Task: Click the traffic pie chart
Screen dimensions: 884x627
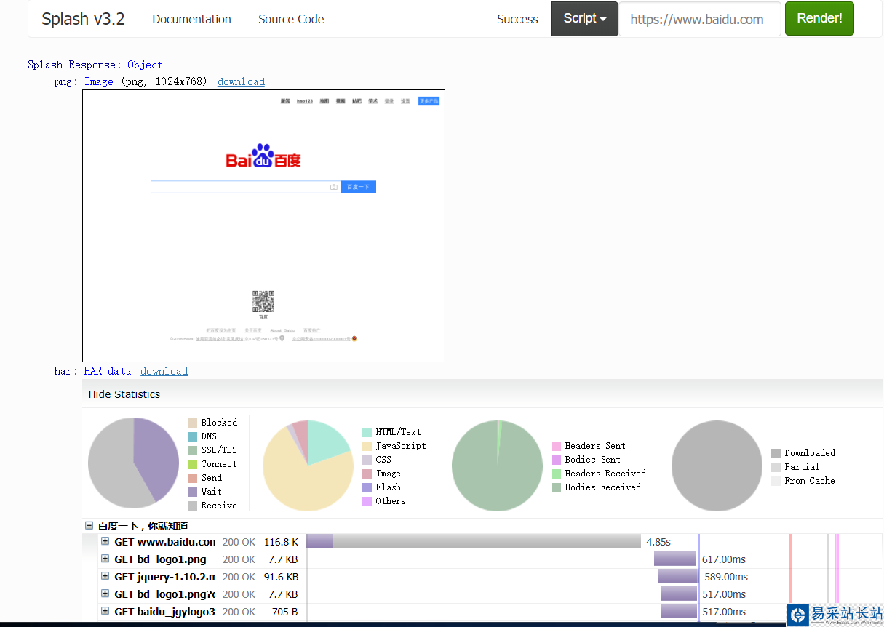Action: point(498,466)
